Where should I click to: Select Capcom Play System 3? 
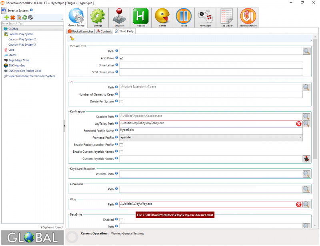22,44
